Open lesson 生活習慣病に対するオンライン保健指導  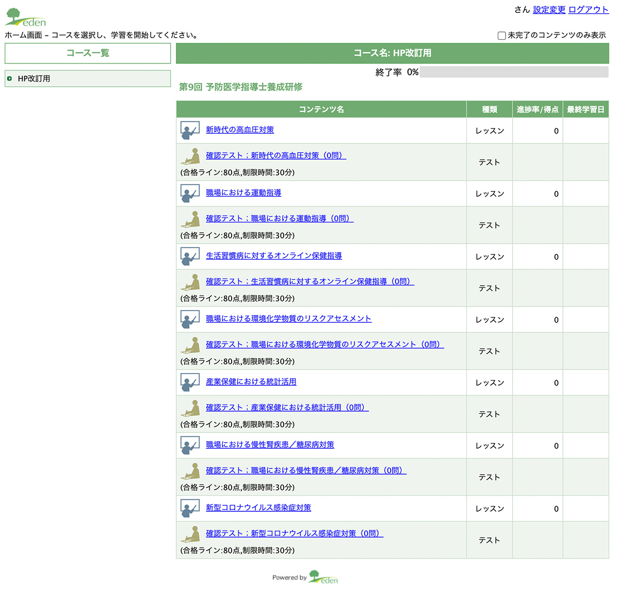point(273,256)
